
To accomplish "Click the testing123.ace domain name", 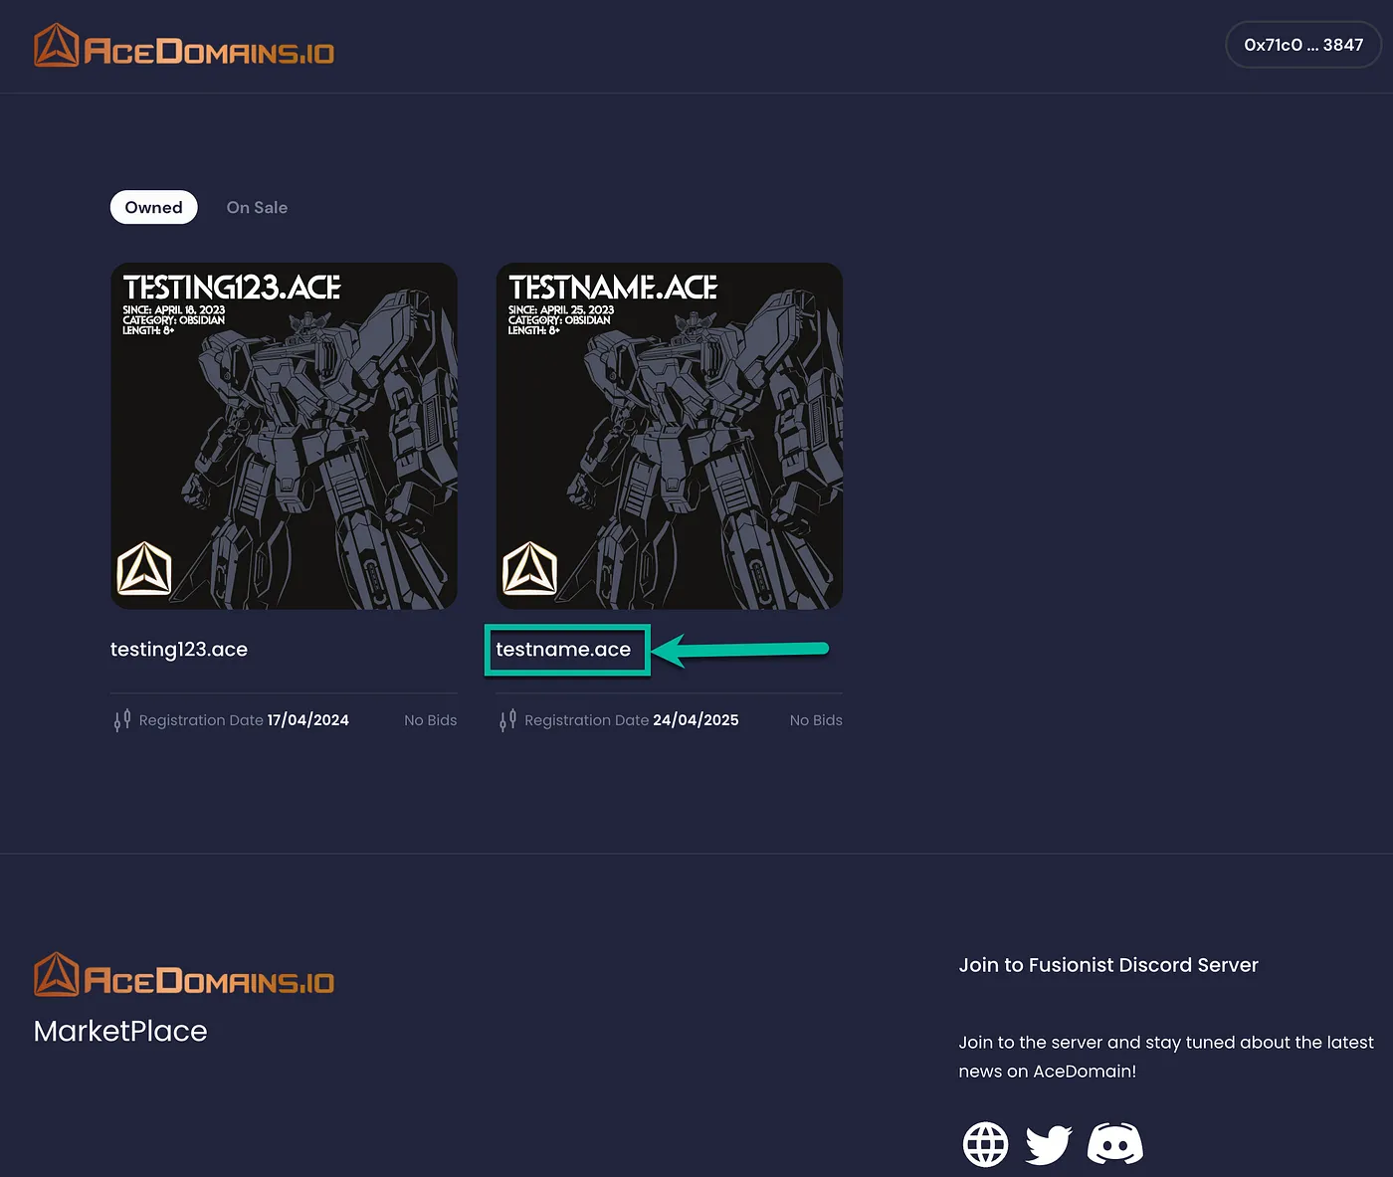I will point(179,650).
